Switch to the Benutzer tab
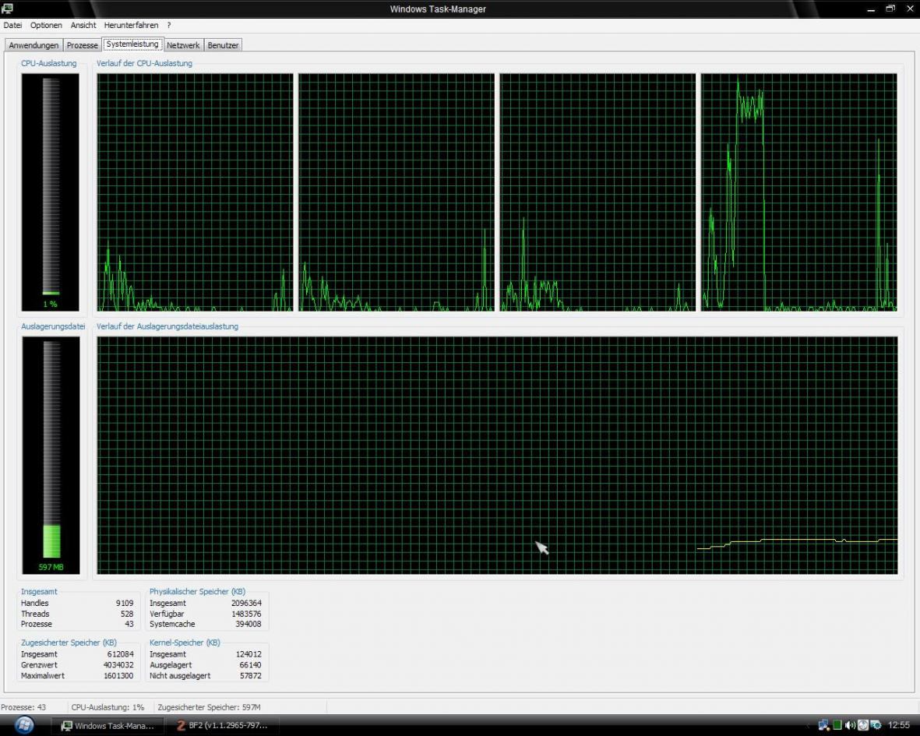The image size is (920, 736). coord(223,45)
